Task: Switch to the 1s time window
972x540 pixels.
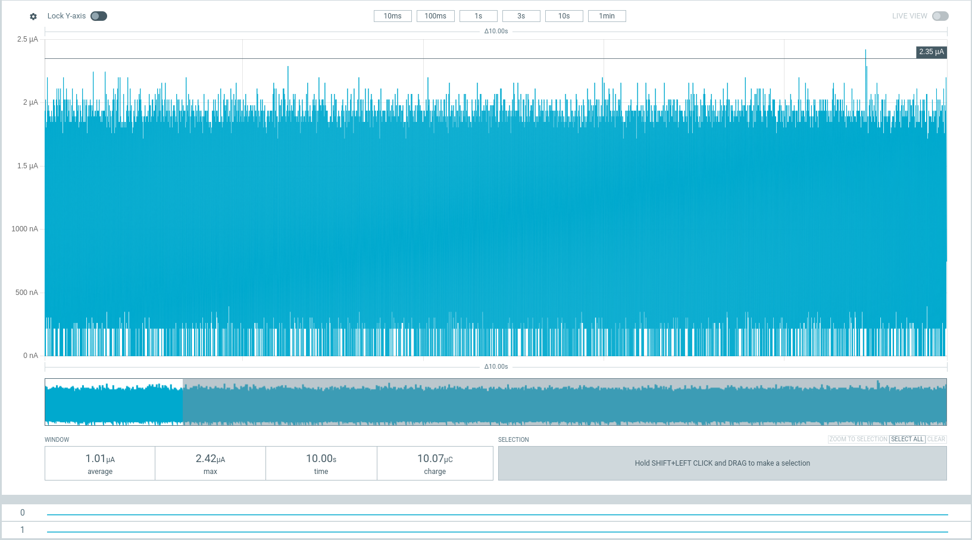Action: 478,16
